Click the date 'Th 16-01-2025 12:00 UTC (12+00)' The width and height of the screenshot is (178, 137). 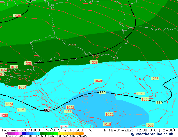tap(138, 130)
